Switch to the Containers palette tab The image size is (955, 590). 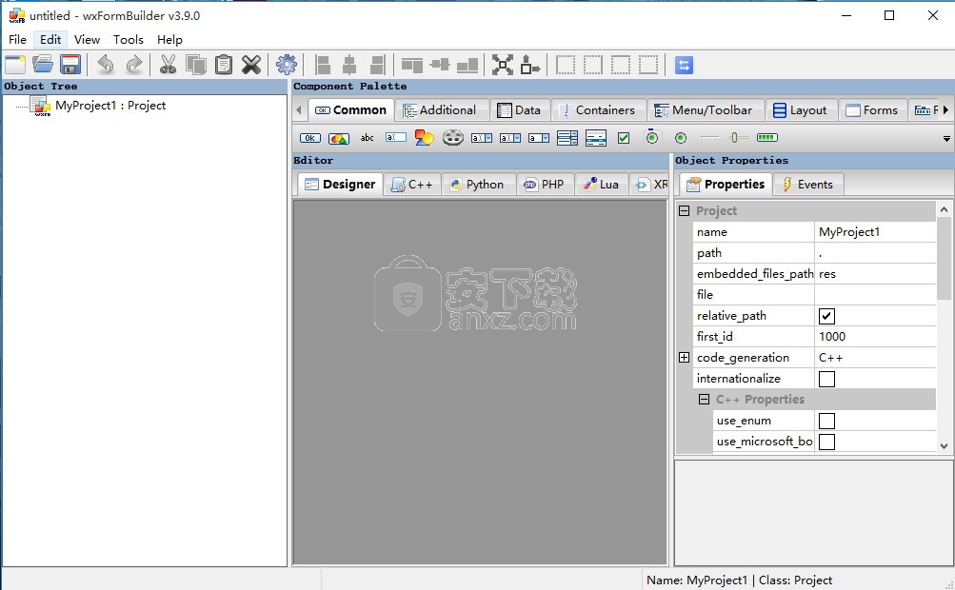coord(599,110)
